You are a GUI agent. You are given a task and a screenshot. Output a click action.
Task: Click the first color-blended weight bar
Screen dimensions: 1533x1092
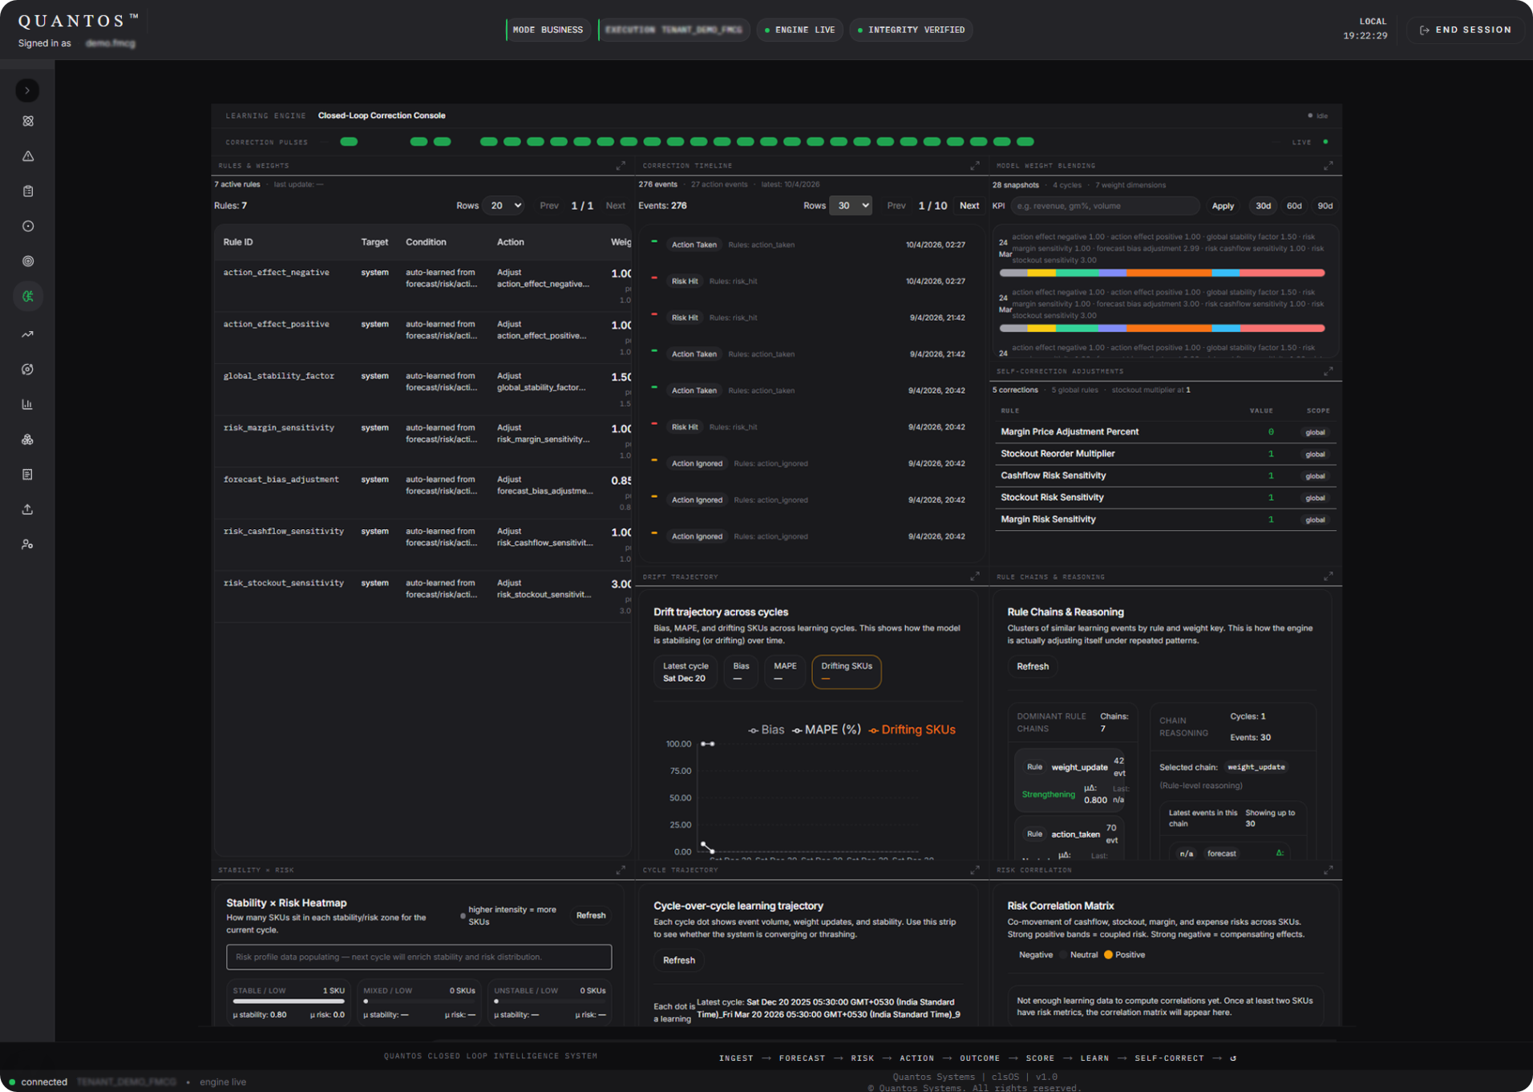(1162, 273)
